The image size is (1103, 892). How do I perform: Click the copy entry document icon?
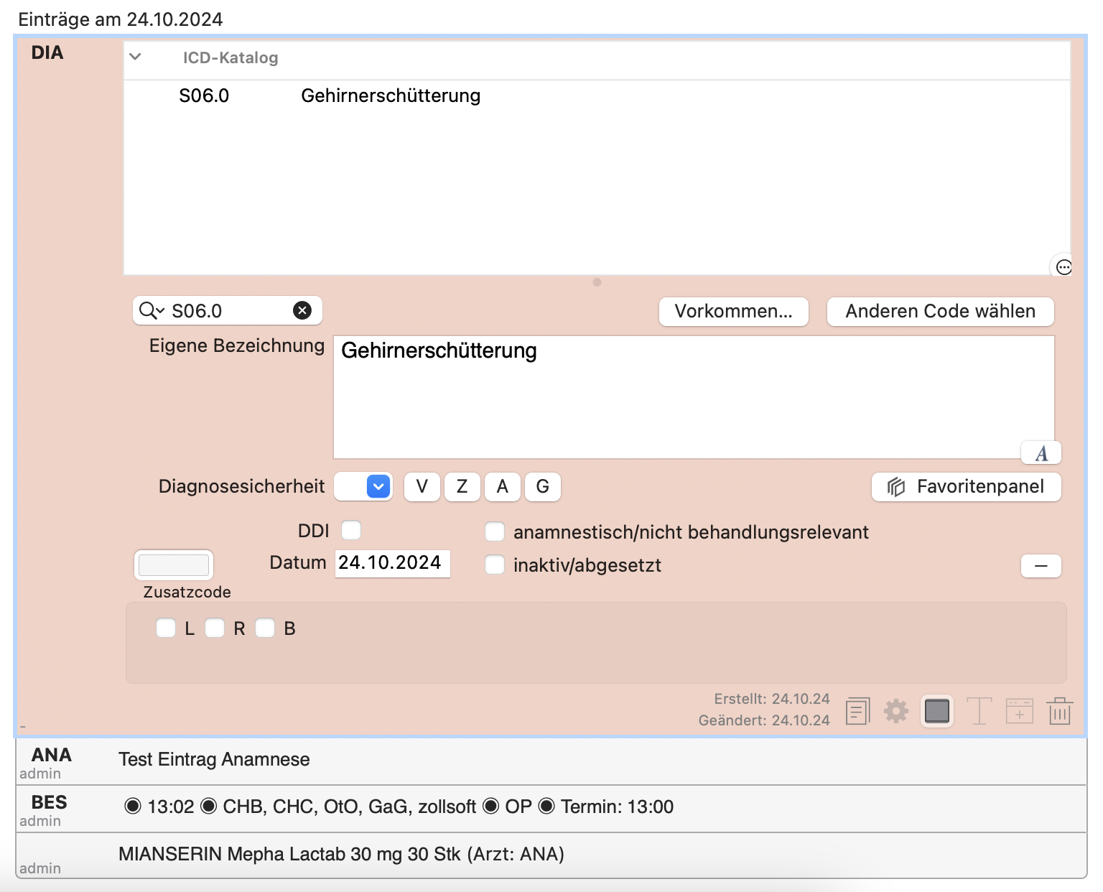(858, 711)
